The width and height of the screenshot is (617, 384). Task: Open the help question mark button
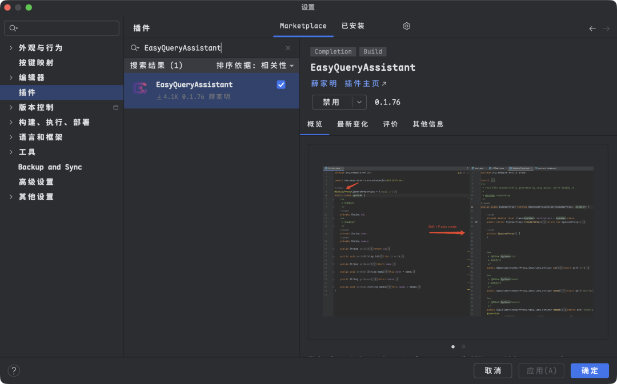click(14, 371)
